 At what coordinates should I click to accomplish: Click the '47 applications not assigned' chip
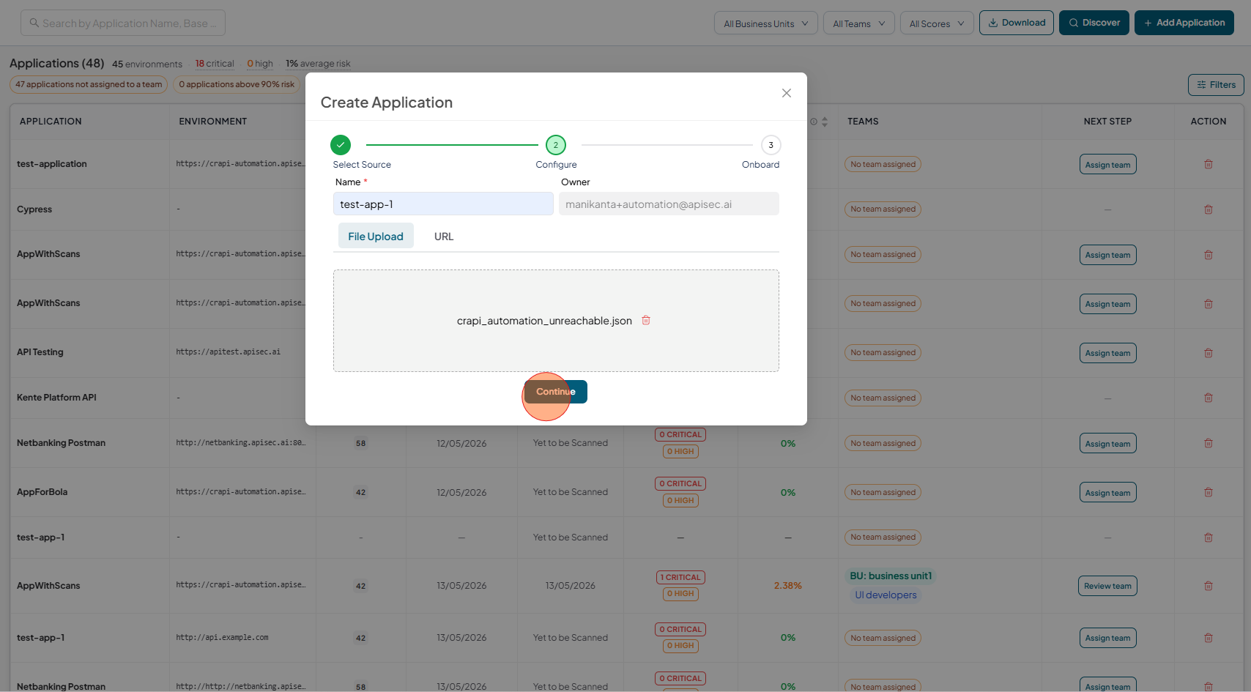89,84
